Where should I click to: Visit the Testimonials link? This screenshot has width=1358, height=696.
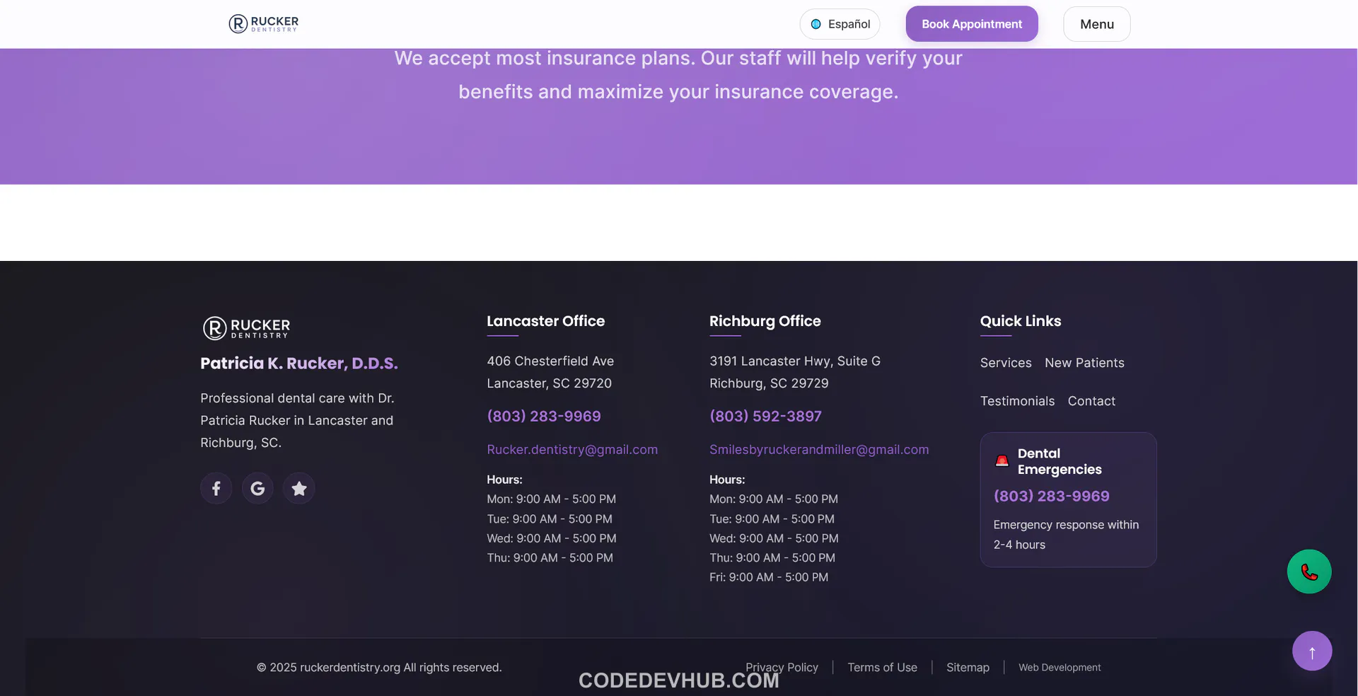[1016, 401]
